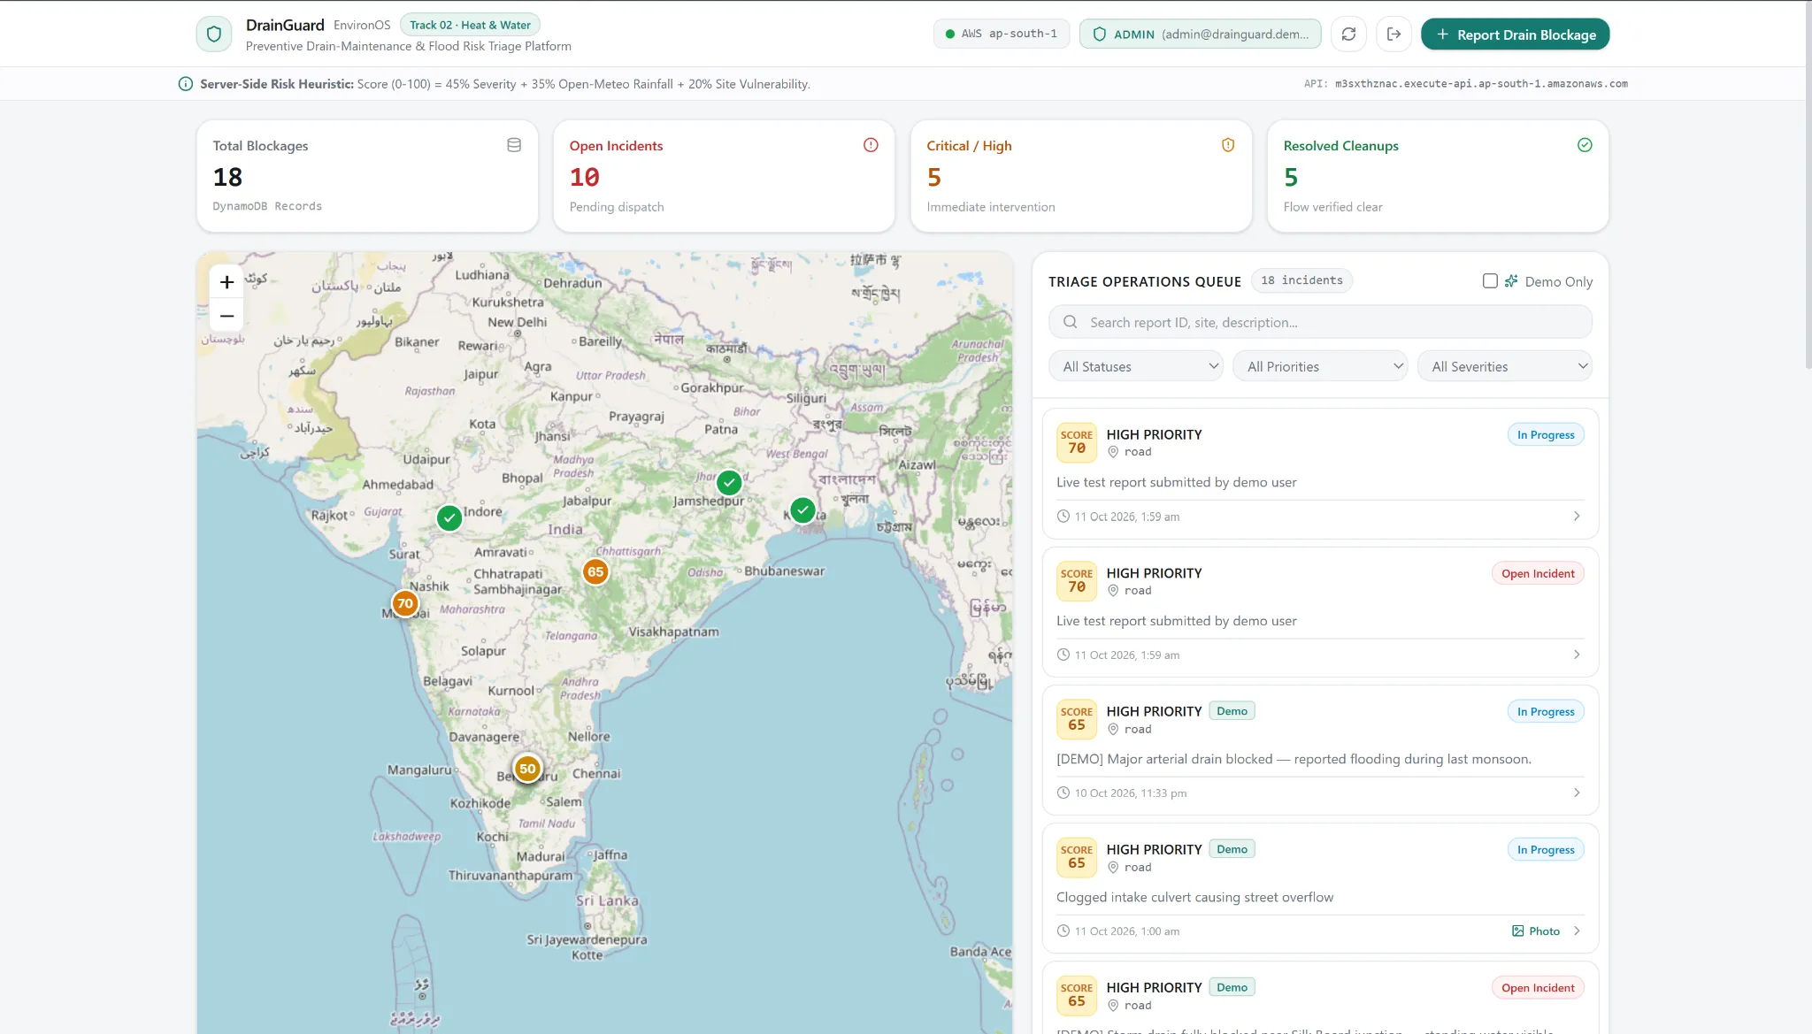The image size is (1812, 1034).
Task: Click the score 65 map marker in Chhattisgarh
Action: click(595, 571)
